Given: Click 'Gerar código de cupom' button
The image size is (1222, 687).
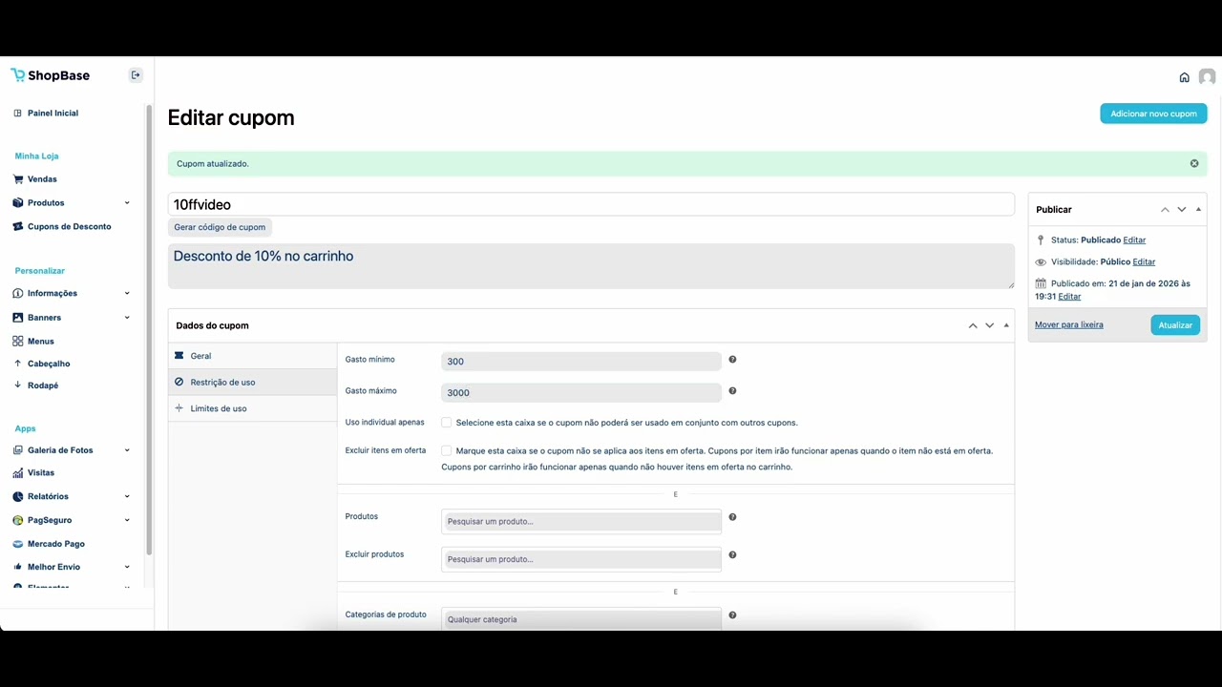Looking at the screenshot, I should tap(220, 228).
